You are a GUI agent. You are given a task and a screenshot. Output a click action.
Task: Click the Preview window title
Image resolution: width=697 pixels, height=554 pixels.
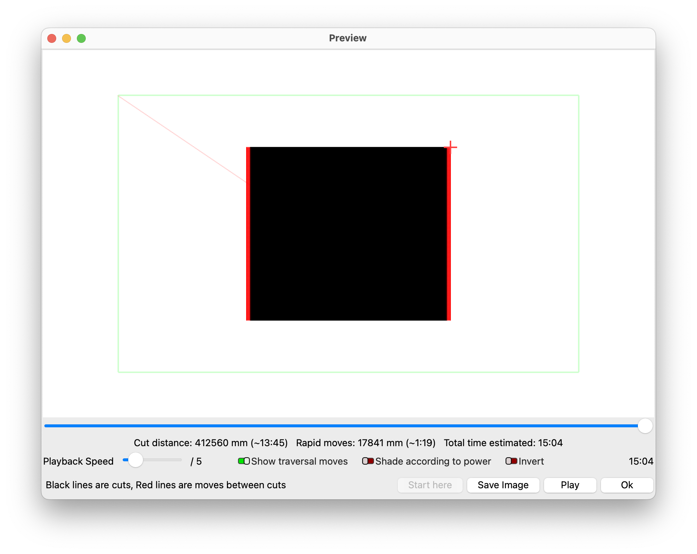coord(347,38)
